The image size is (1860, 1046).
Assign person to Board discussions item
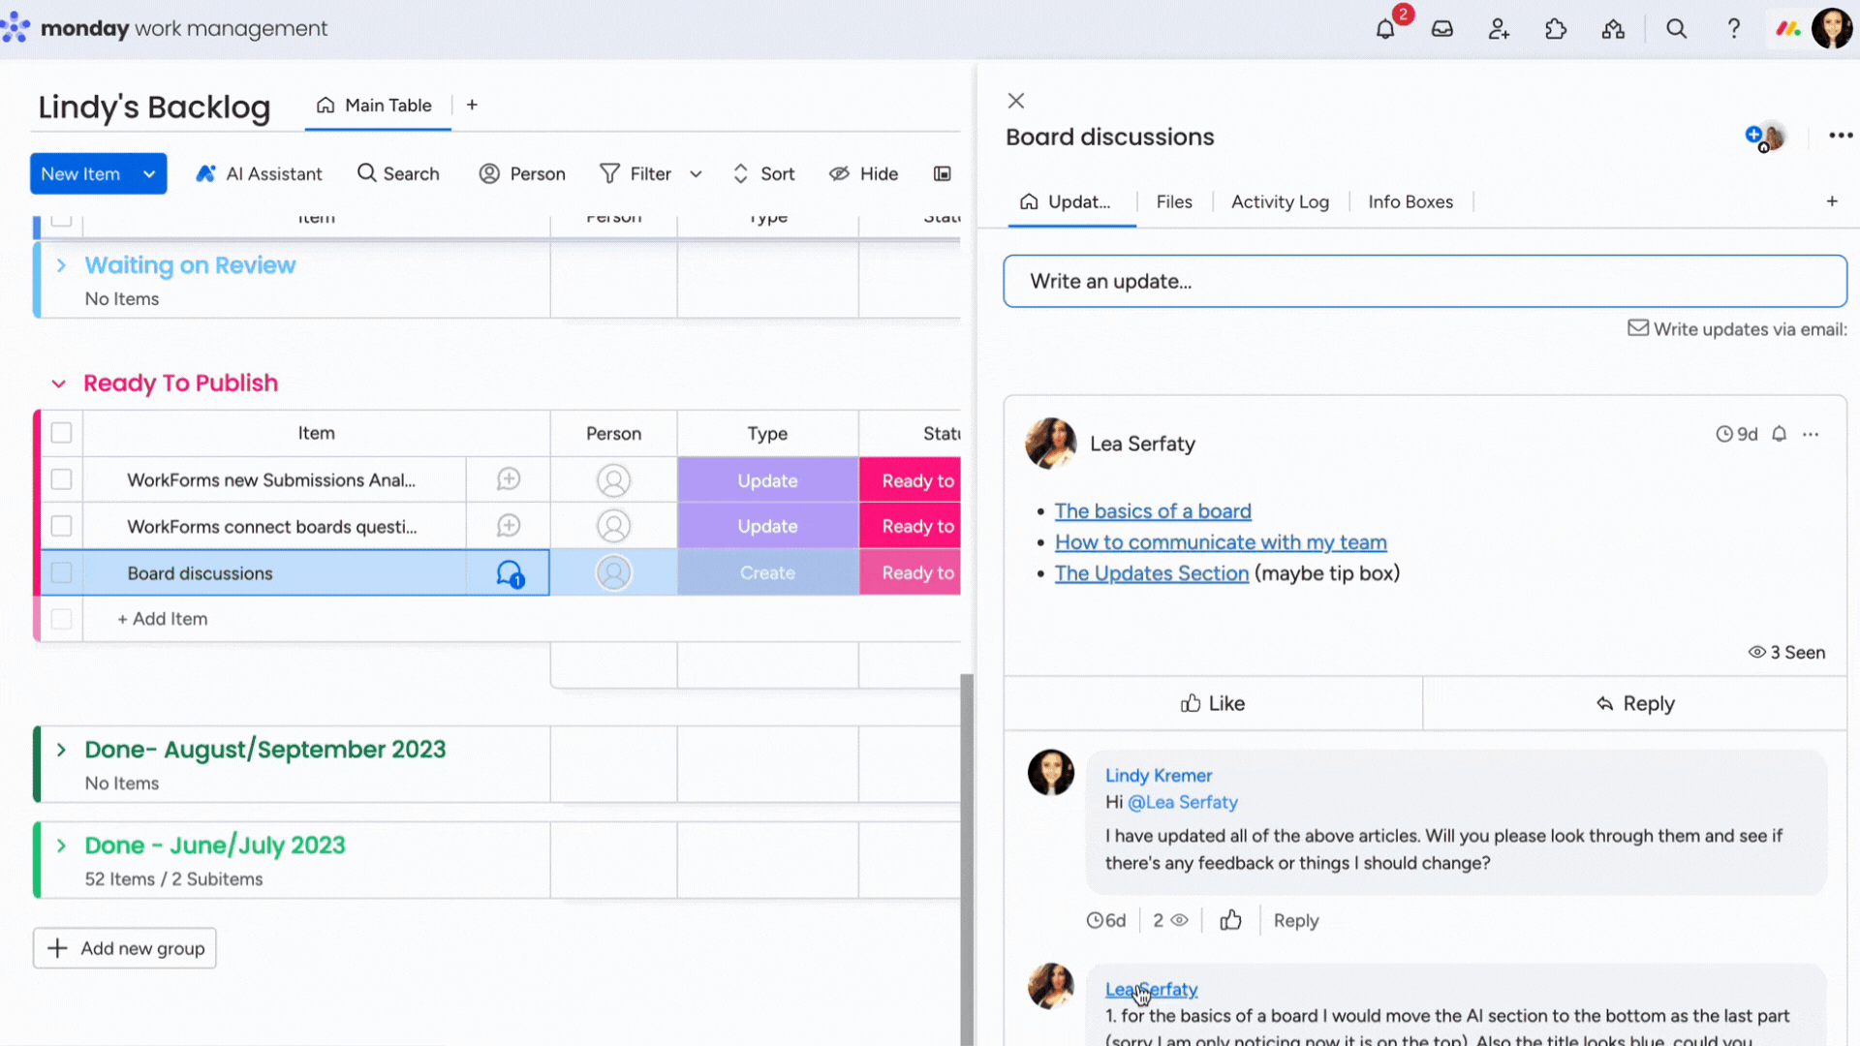613,572
